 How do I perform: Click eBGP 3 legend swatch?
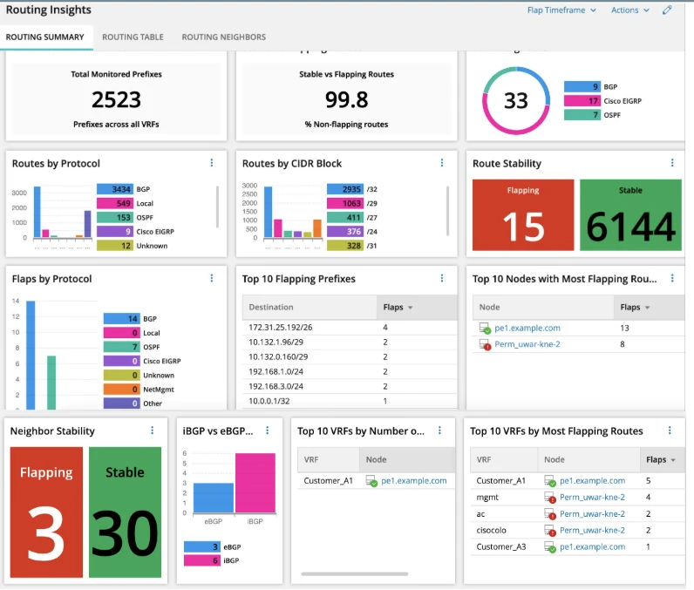point(201,547)
